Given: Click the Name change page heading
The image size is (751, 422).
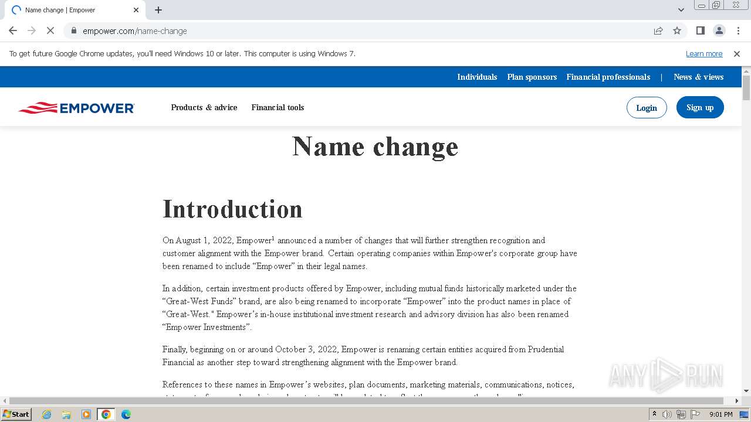Looking at the screenshot, I should (x=375, y=147).
